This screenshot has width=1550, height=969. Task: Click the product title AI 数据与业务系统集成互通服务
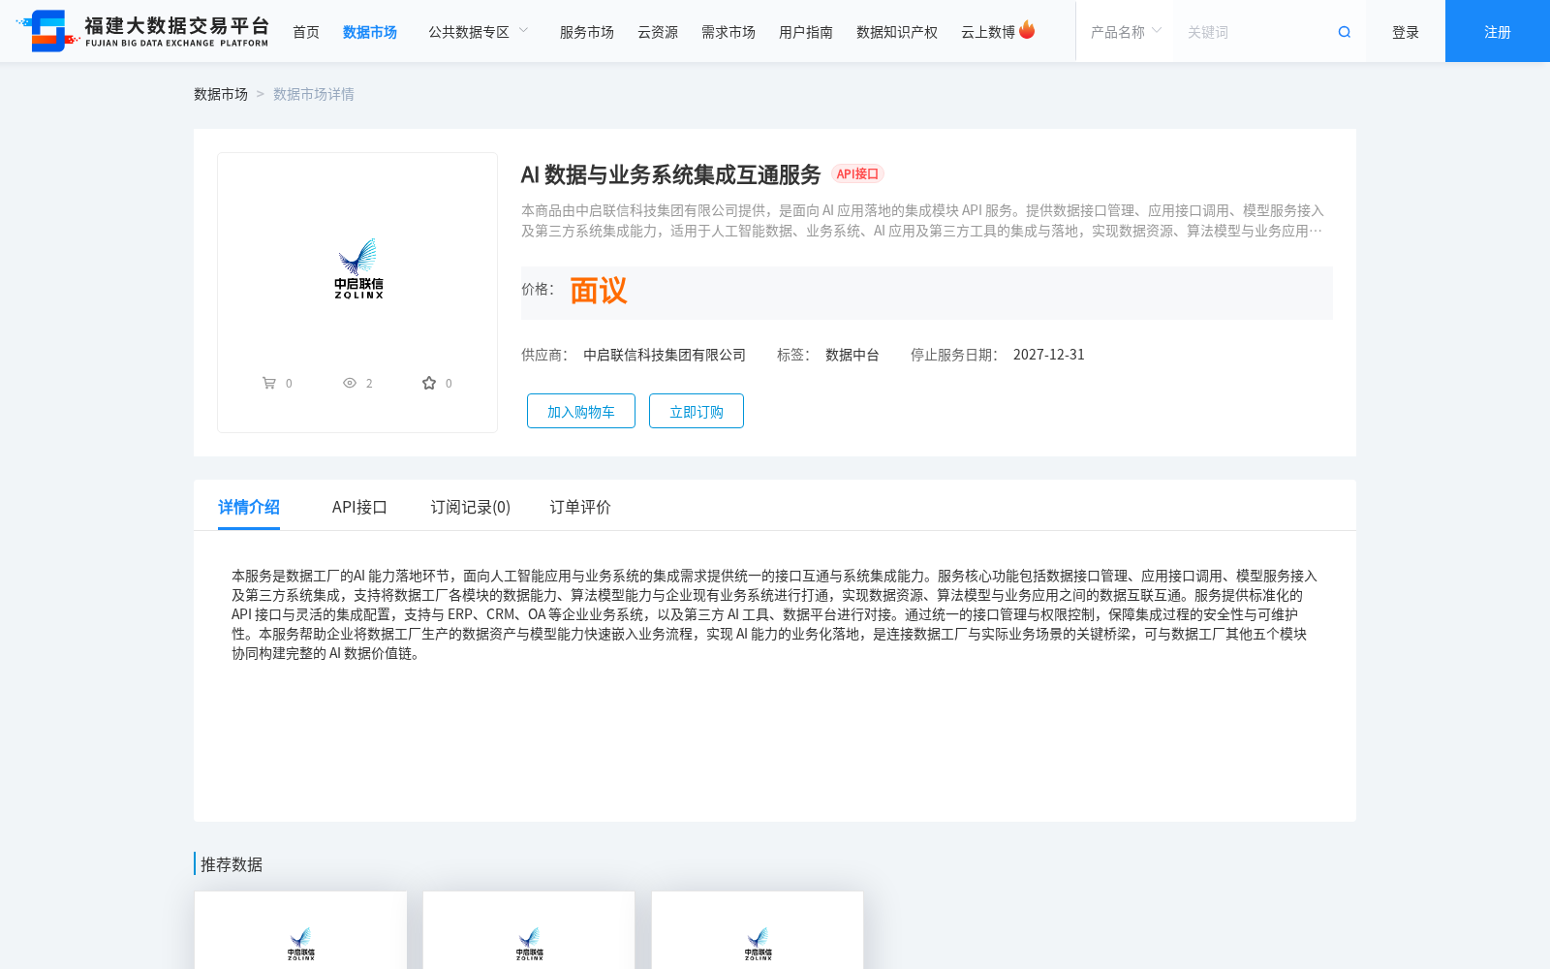coord(670,174)
